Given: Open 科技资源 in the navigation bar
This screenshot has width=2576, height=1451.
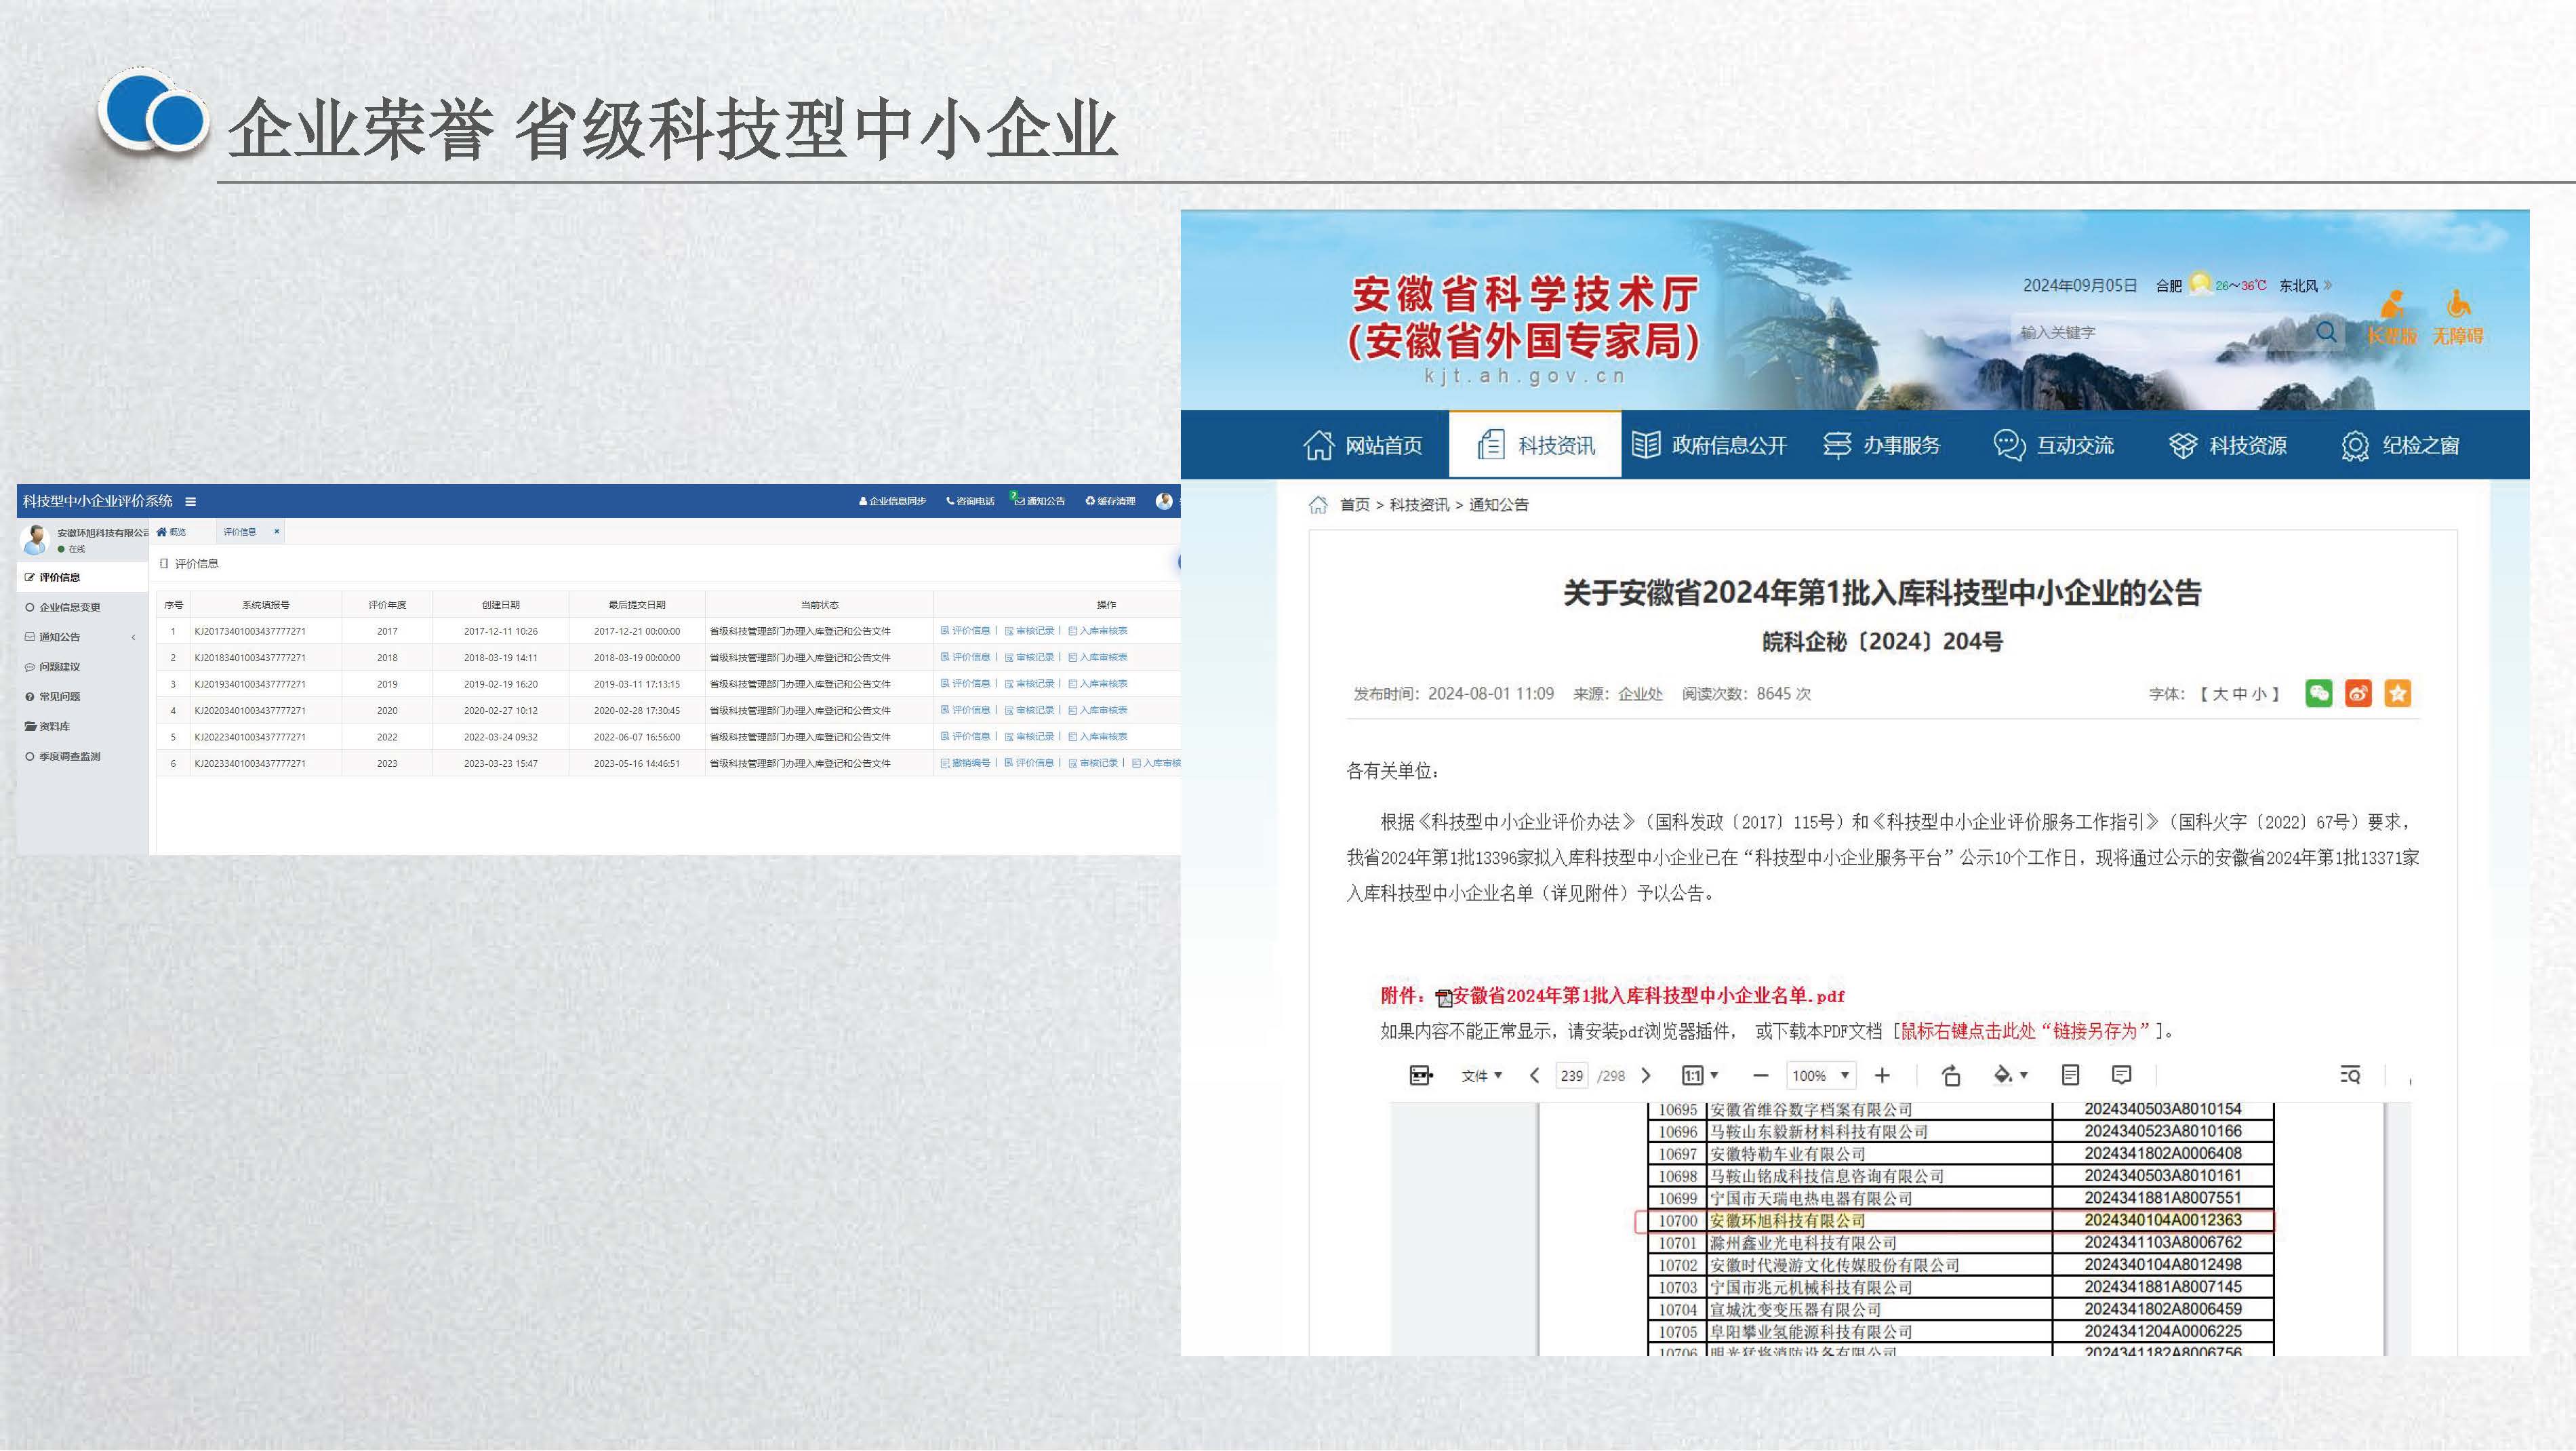Looking at the screenshot, I should [x=2227, y=445].
